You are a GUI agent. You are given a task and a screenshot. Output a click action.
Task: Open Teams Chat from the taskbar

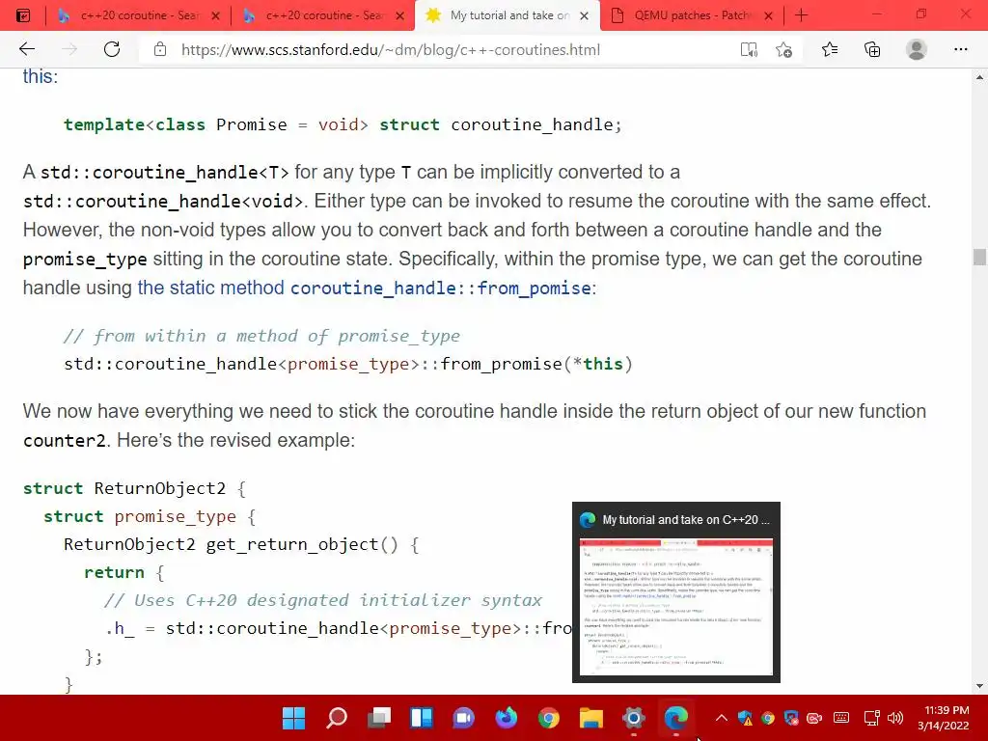(x=464, y=718)
